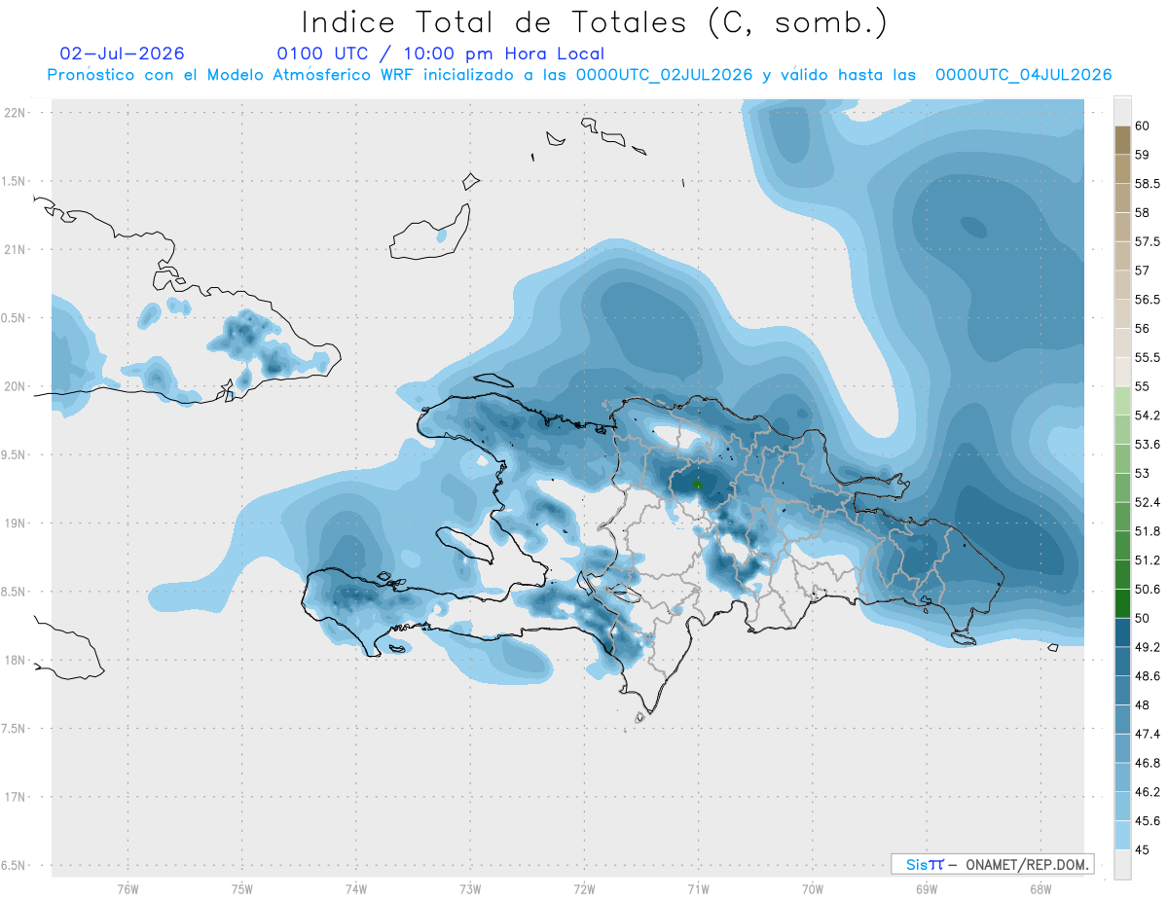Select the longitude label '72W'

584,888
